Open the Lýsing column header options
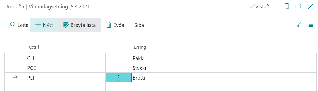 [x=140, y=47]
